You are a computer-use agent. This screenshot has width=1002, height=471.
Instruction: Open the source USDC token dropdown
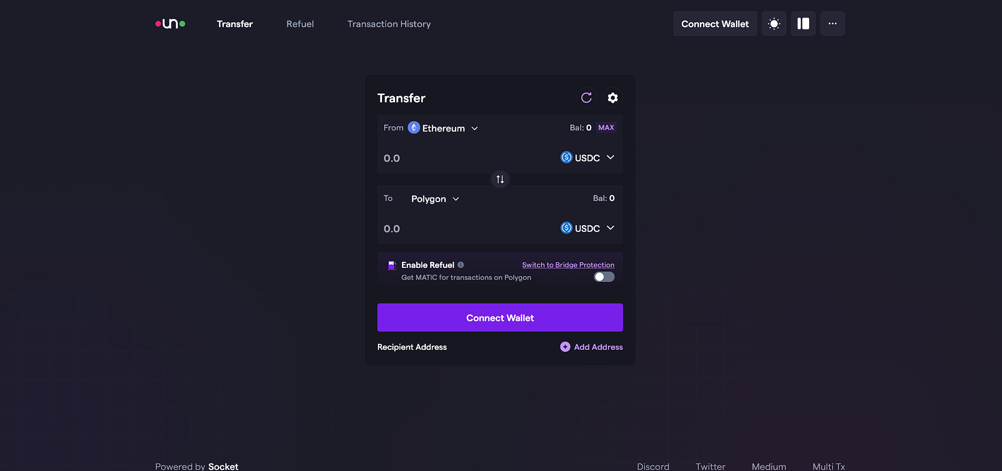[x=588, y=158]
